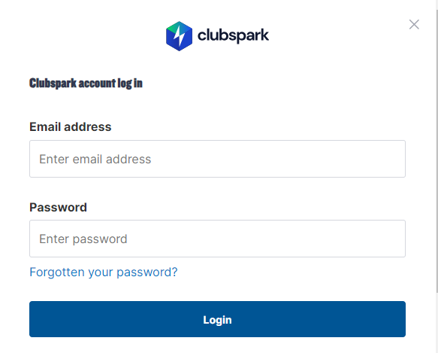The width and height of the screenshot is (438, 353).
Task: Click the Clubspark hexagon lightning logo
Action: tap(179, 36)
